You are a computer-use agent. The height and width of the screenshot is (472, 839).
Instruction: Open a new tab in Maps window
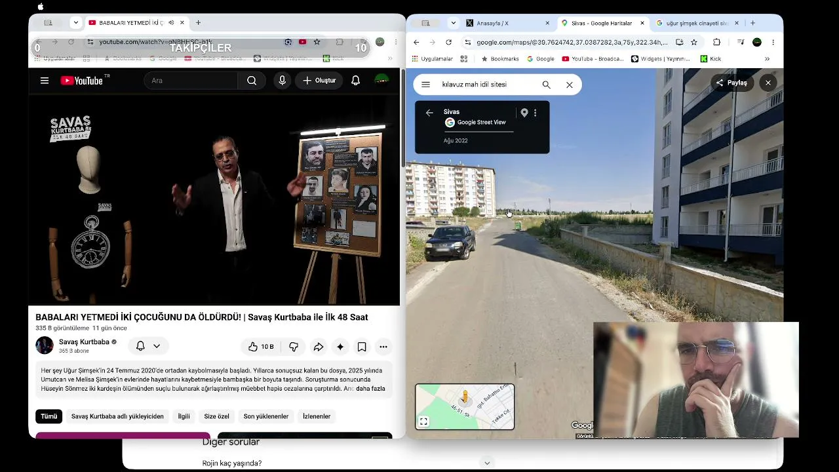tap(752, 23)
